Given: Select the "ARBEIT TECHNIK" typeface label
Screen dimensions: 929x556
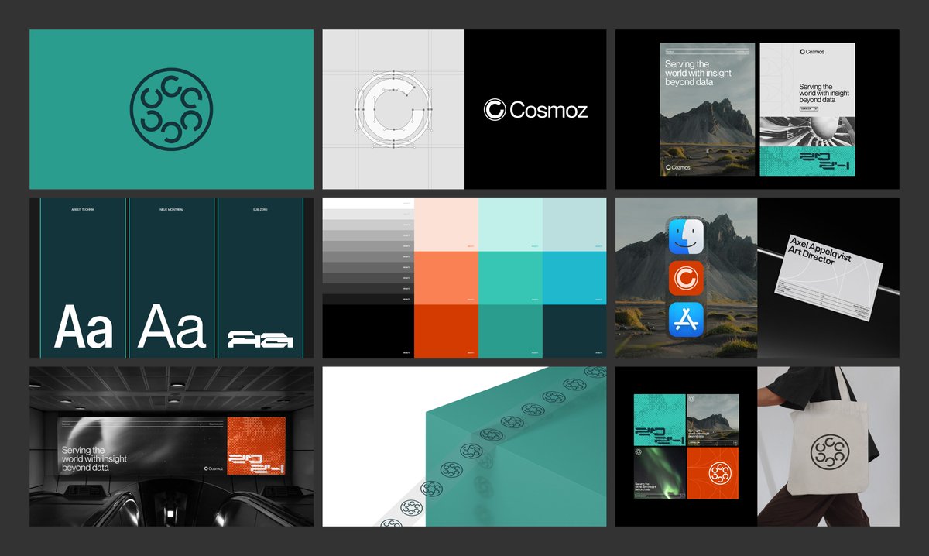Looking at the screenshot, I should (83, 210).
